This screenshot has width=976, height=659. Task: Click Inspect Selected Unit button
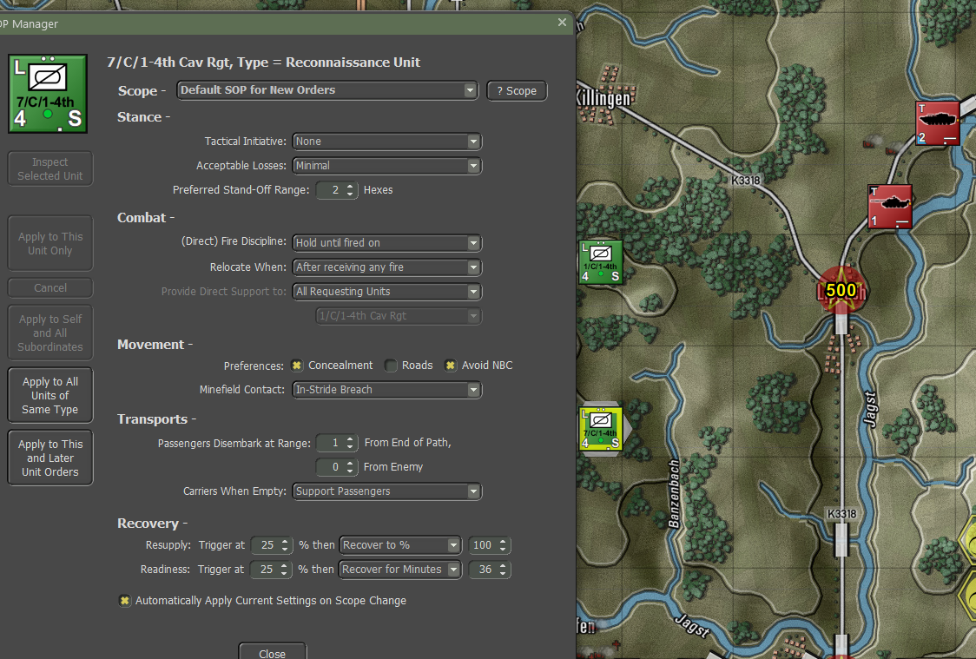click(50, 168)
